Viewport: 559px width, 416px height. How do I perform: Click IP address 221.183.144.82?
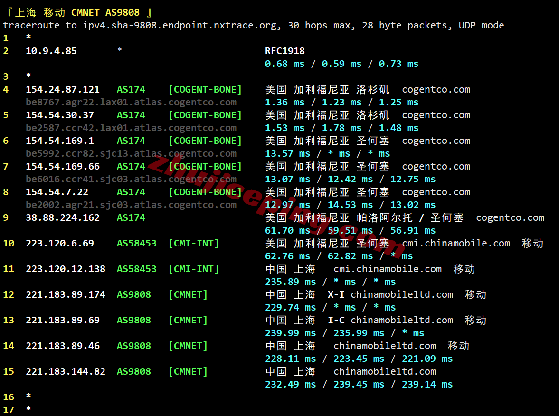point(66,372)
